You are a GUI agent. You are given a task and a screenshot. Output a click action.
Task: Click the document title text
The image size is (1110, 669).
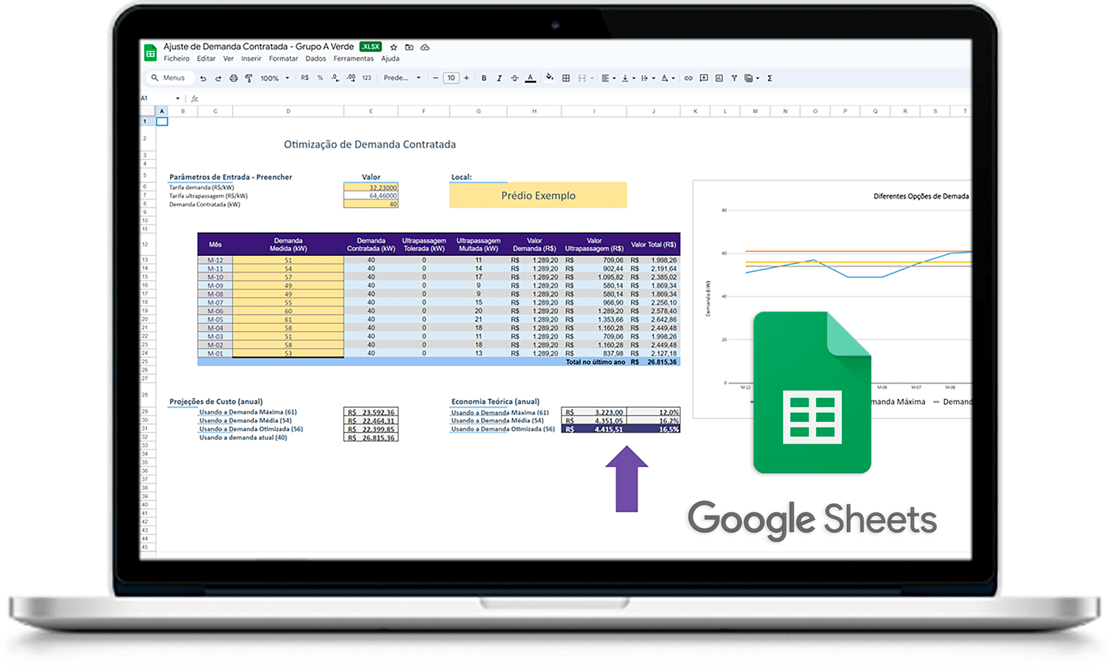pyautogui.click(x=258, y=47)
